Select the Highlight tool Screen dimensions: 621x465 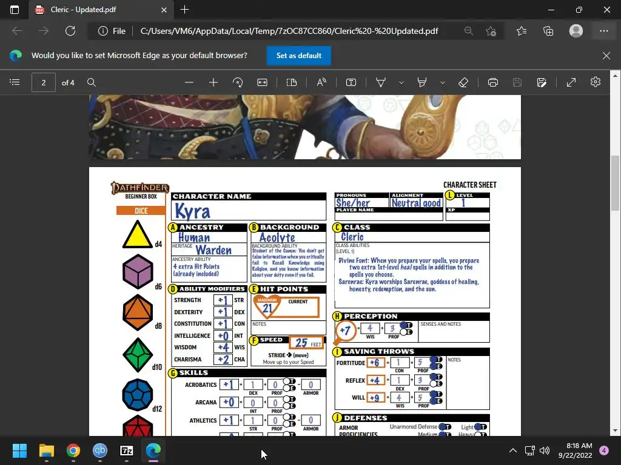422,82
